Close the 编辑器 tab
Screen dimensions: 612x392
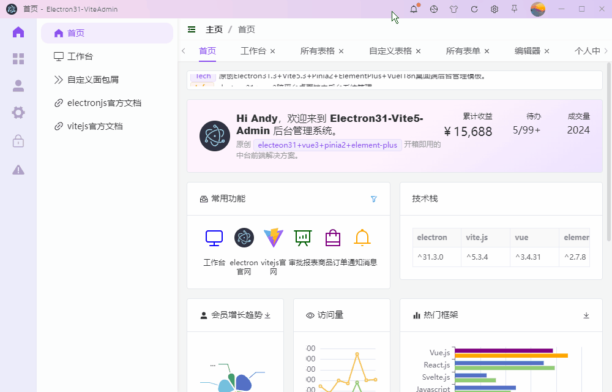pos(547,51)
